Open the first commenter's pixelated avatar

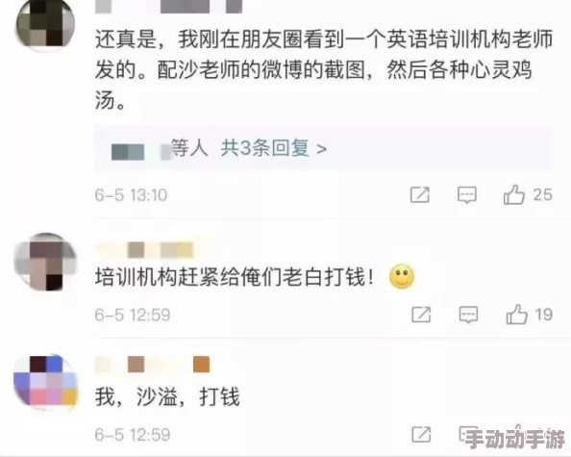[x=45, y=24]
